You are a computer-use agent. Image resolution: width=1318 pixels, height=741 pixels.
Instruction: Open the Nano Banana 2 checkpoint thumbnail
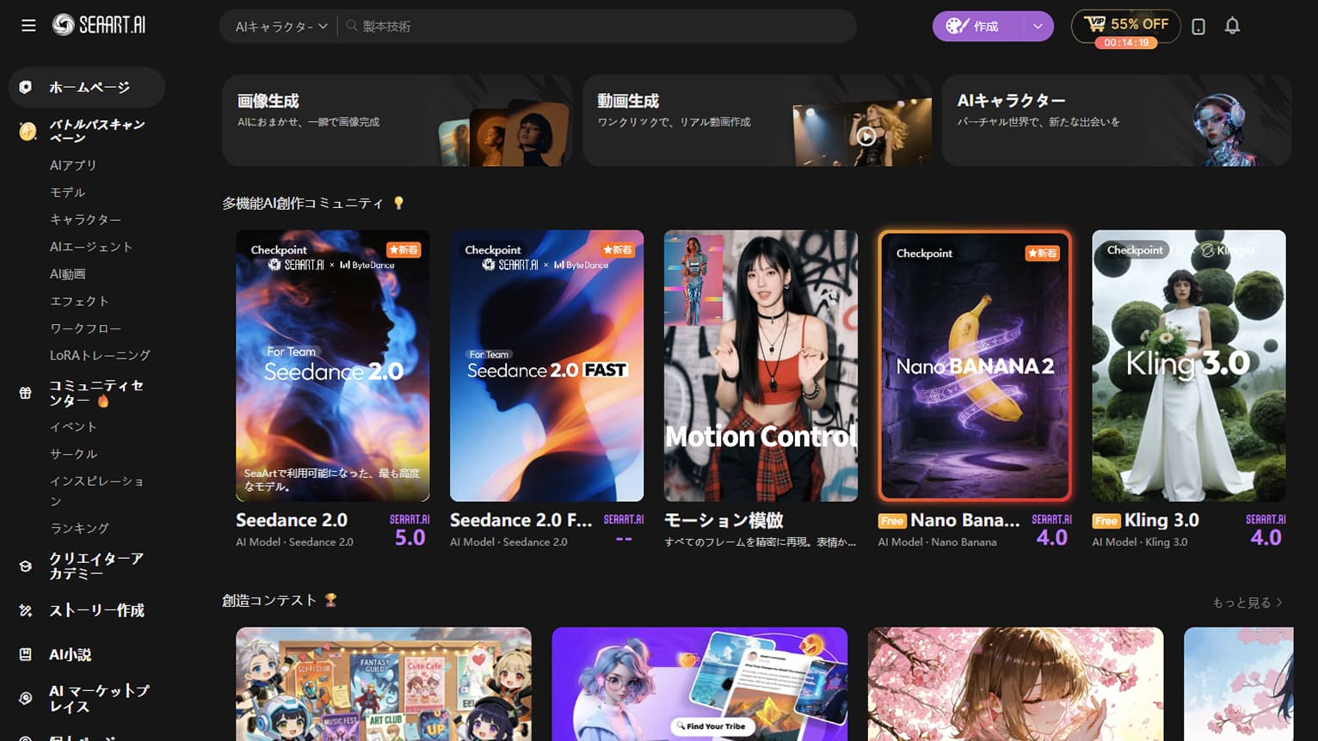click(x=975, y=365)
